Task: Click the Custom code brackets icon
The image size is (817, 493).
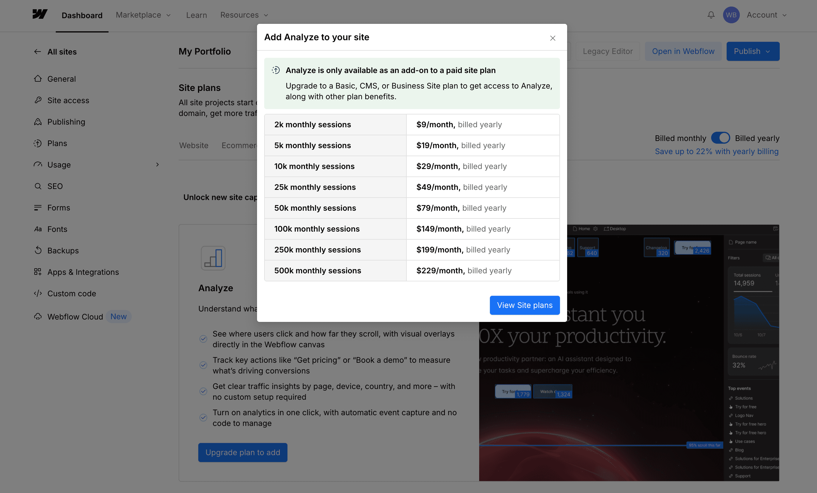Action: [x=38, y=293]
